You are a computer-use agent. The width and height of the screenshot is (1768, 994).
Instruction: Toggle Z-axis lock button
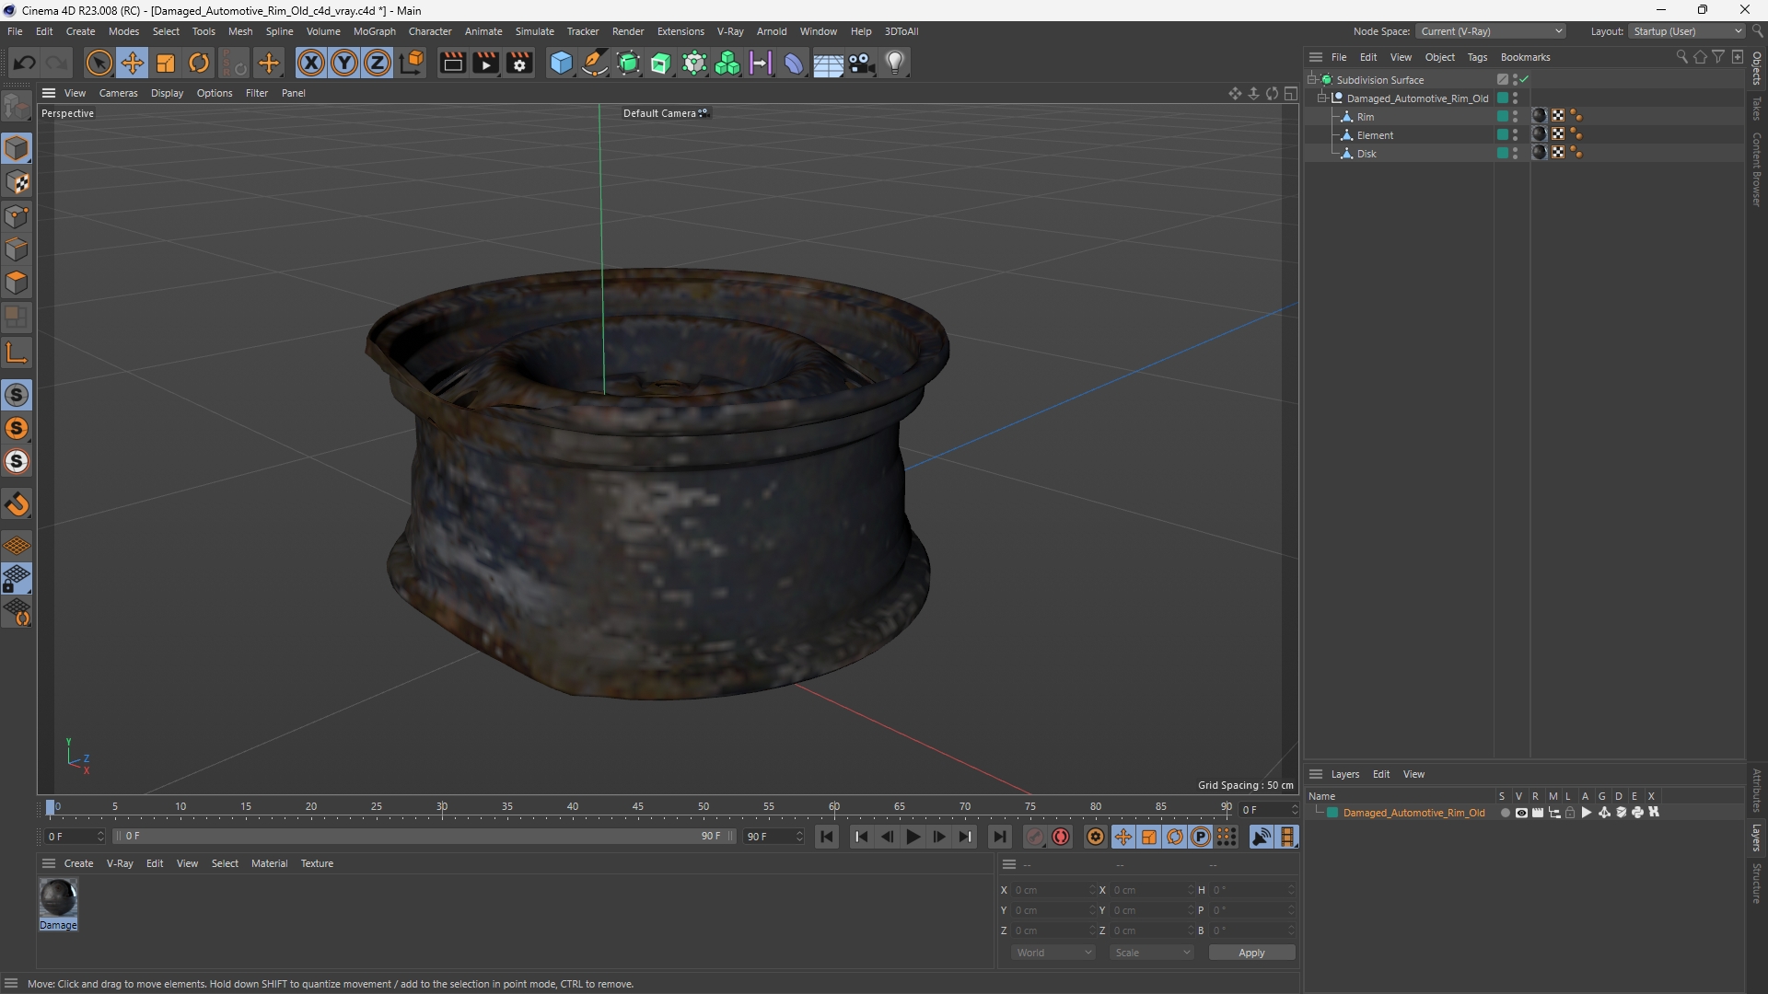(378, 63)
